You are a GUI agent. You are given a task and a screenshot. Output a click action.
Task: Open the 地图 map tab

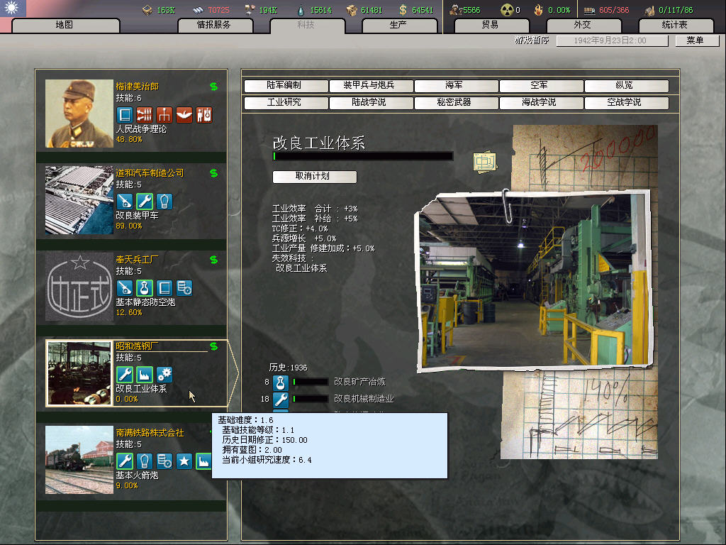(65, 25)
